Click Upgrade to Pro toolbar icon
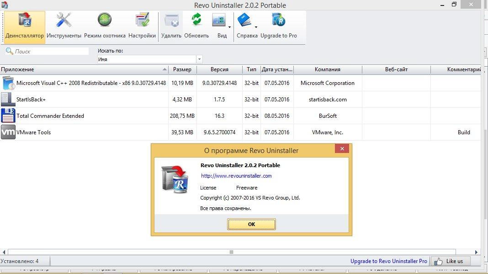This screenshot has height=274, width=488. (x=279, y=27)
